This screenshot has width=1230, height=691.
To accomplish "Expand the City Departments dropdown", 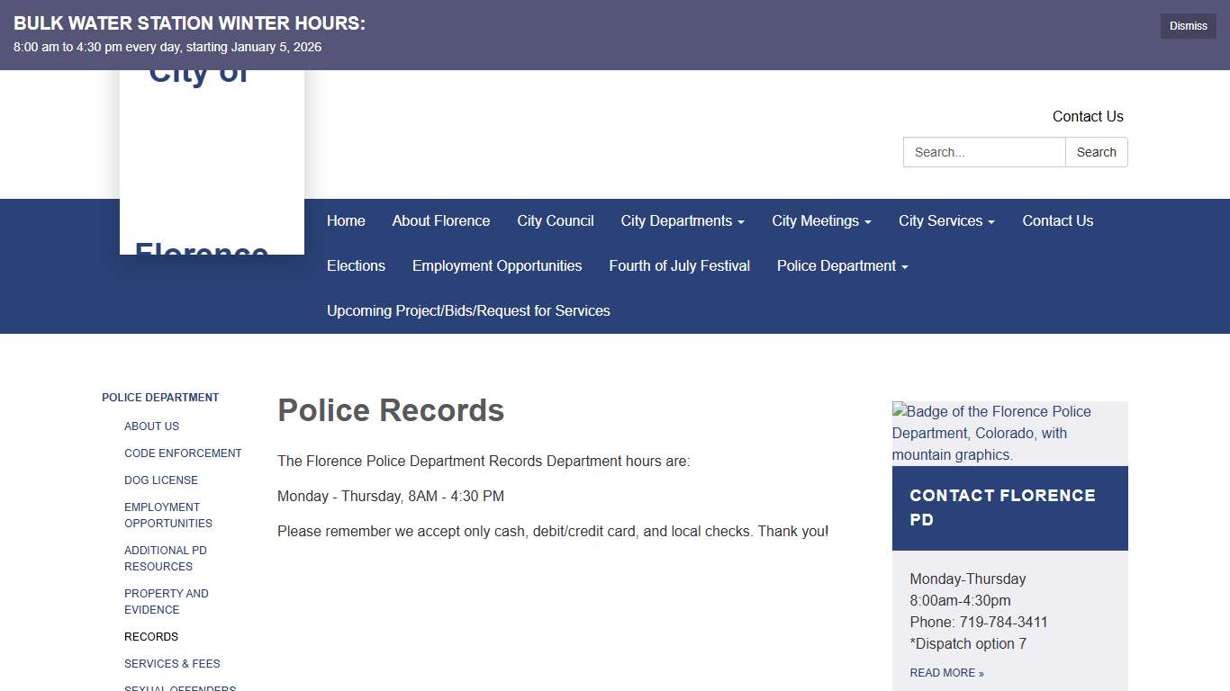I will (682, 220).
